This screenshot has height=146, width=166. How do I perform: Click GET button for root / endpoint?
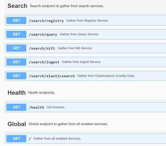(16, 139)
